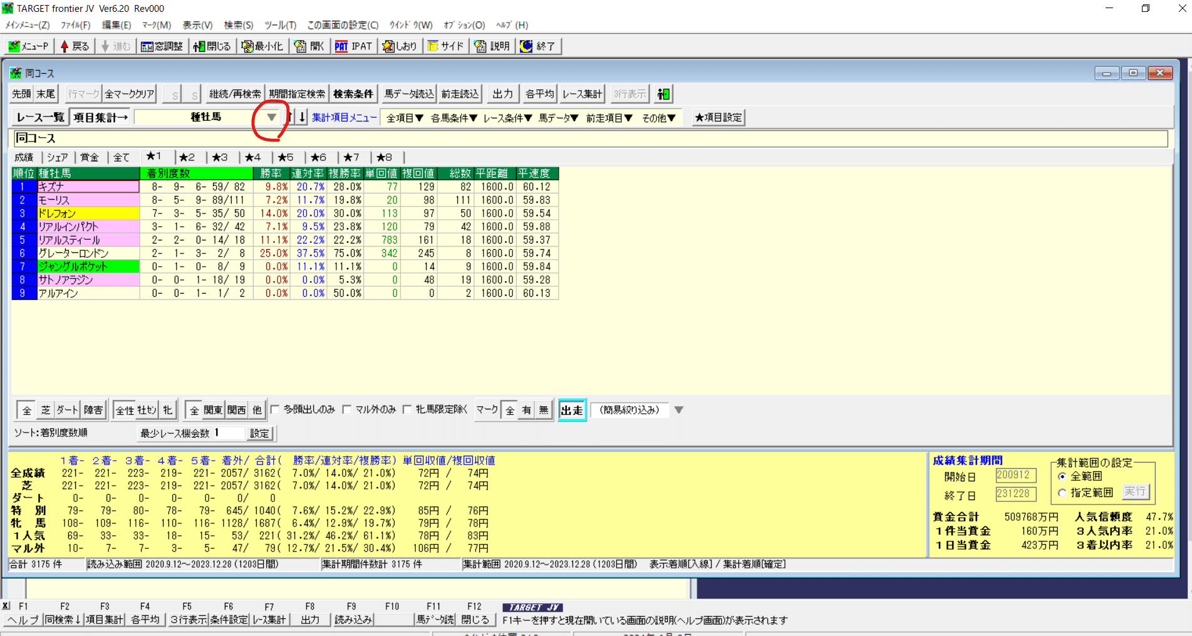Switch to the シェア tab
The image size is (1192, 636).
pyautogui.click(x=58, y=157)
